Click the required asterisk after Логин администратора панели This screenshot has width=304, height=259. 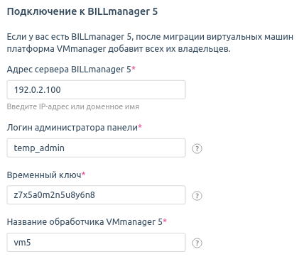pyautogui.click(x=140, y=126)
